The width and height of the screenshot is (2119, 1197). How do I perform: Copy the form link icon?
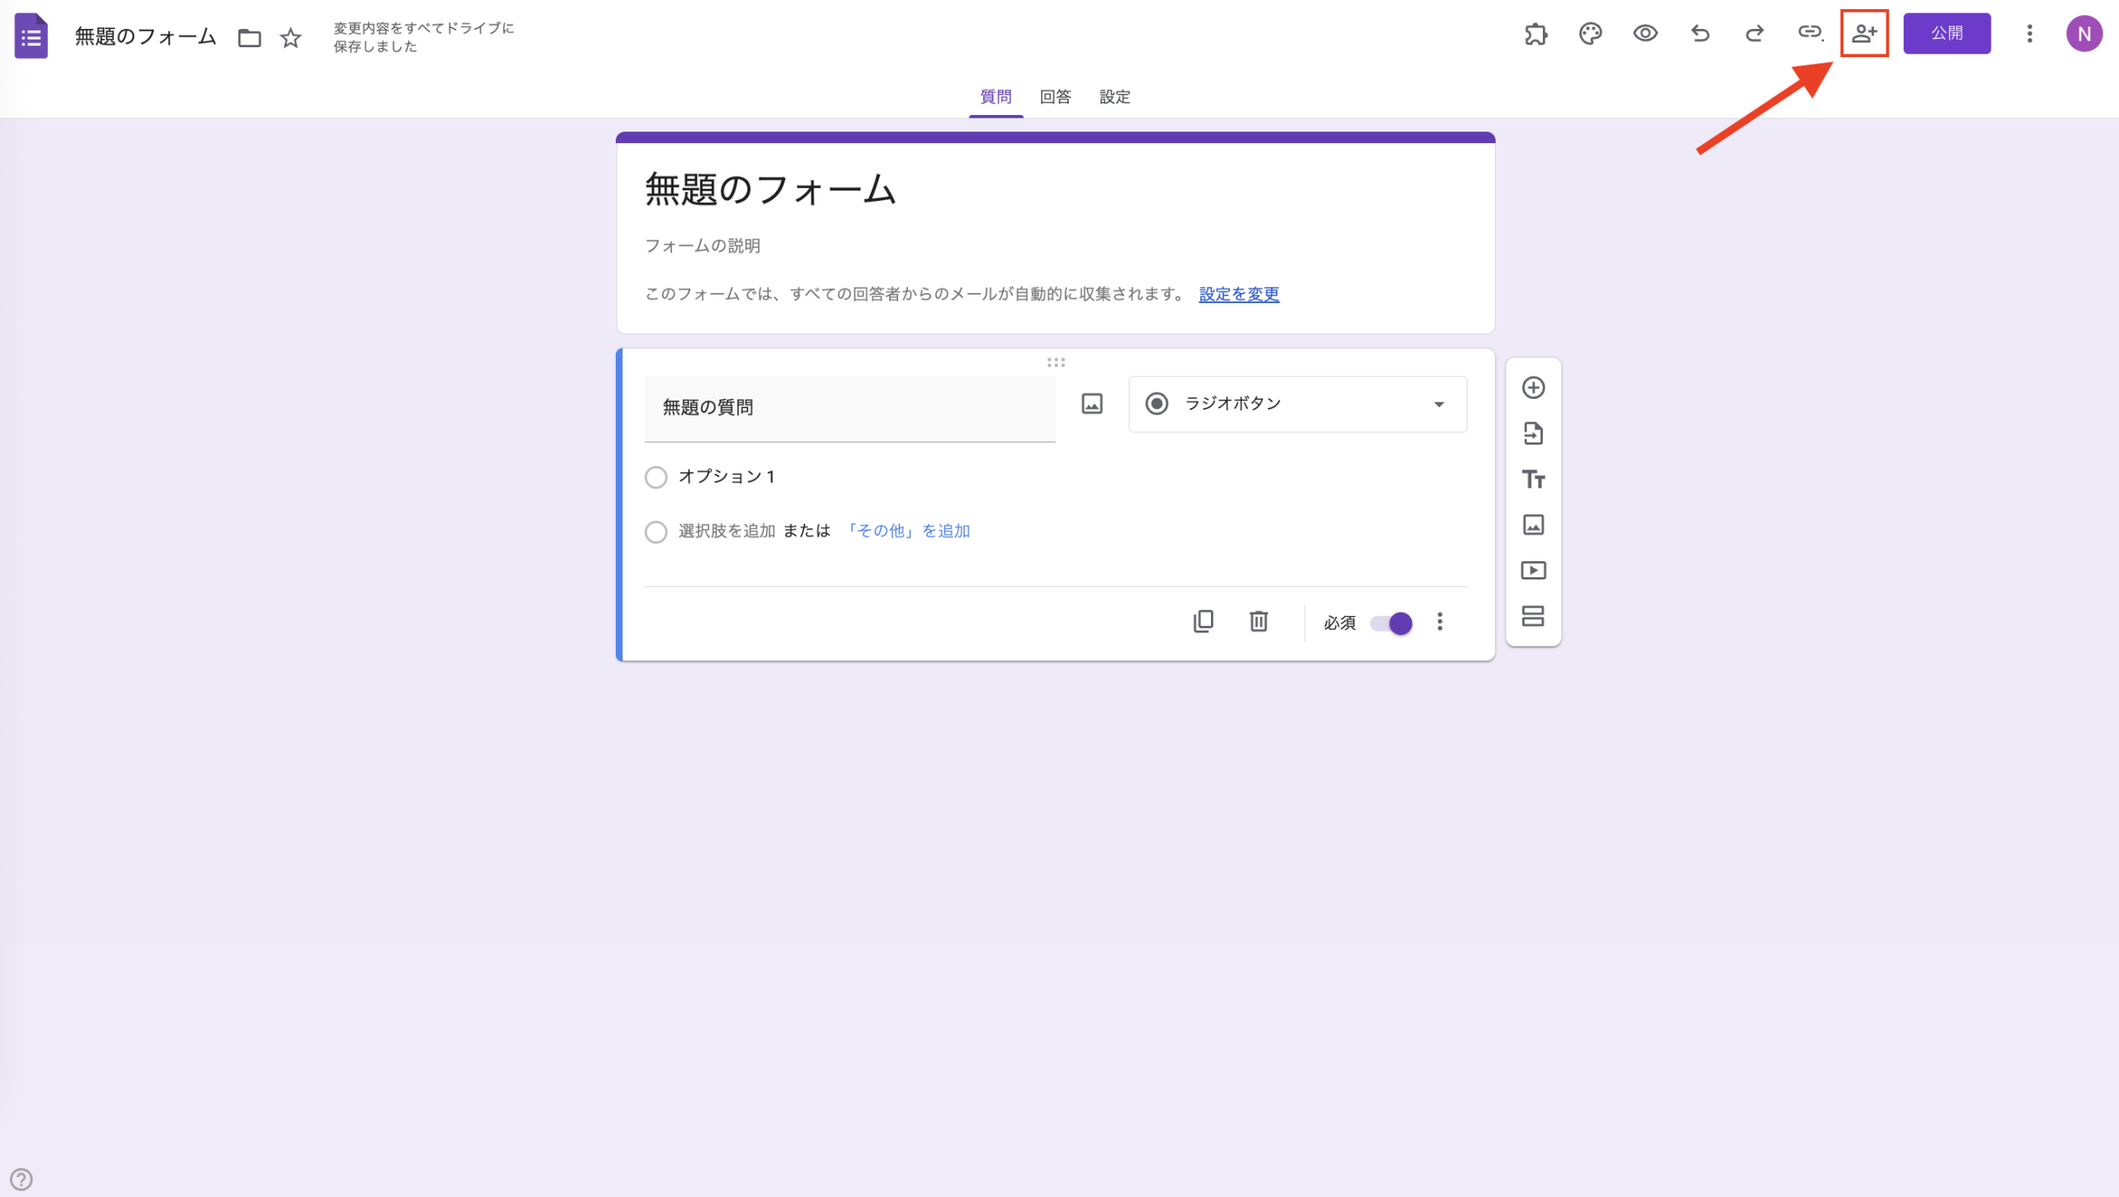1811,34
